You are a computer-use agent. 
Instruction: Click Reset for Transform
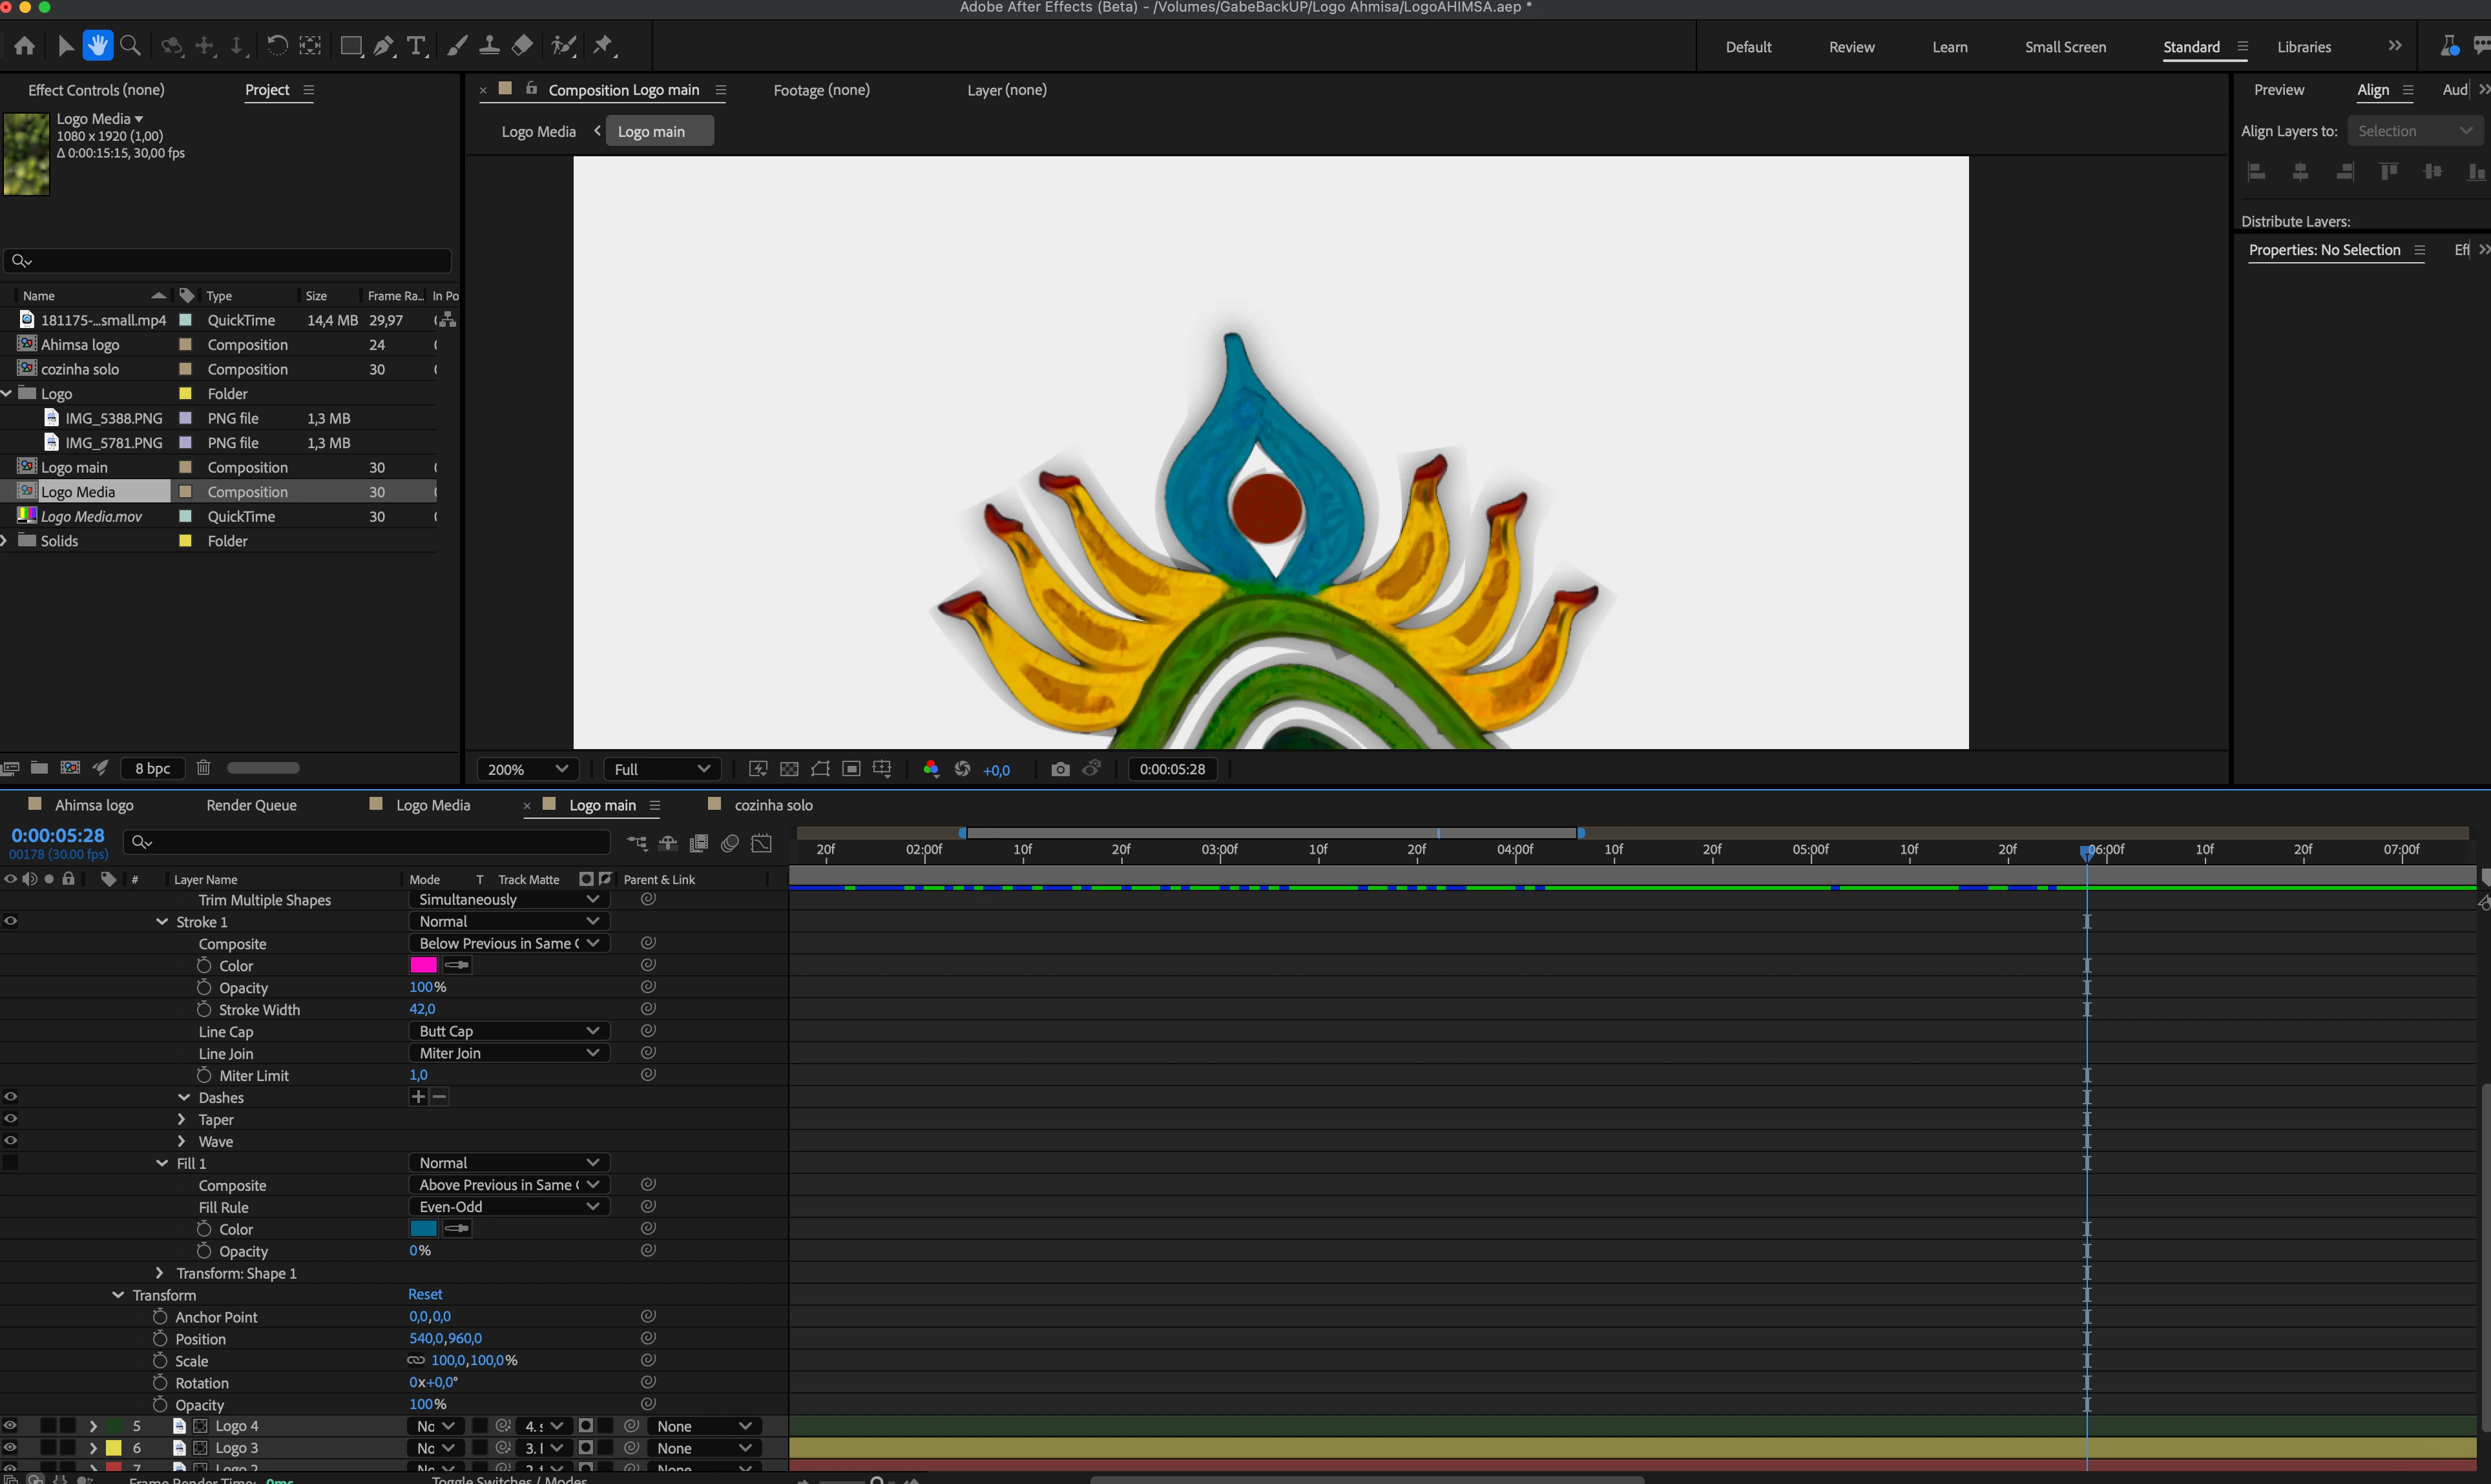coord(425,1294)
